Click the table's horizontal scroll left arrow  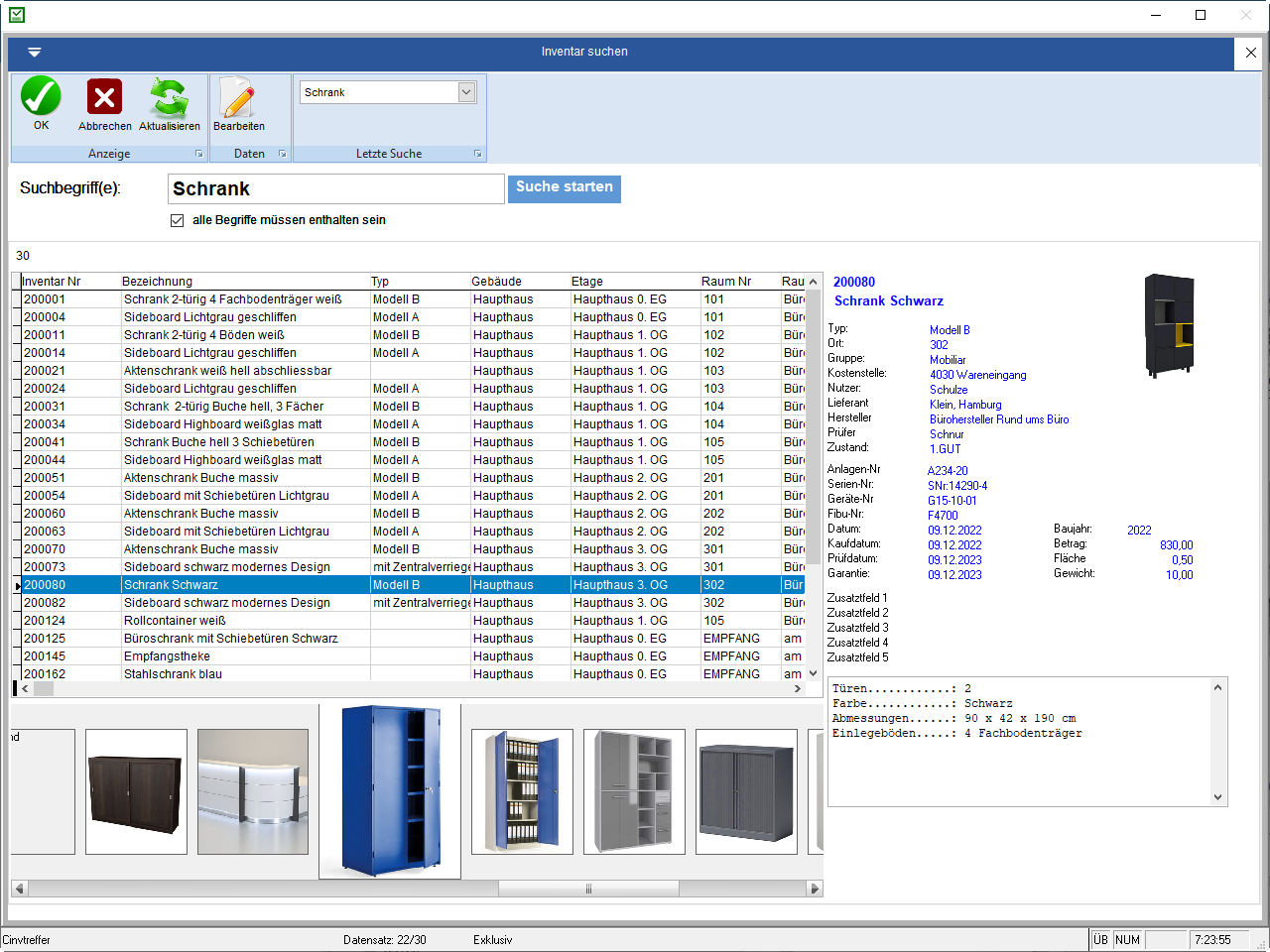click(25, 689)
